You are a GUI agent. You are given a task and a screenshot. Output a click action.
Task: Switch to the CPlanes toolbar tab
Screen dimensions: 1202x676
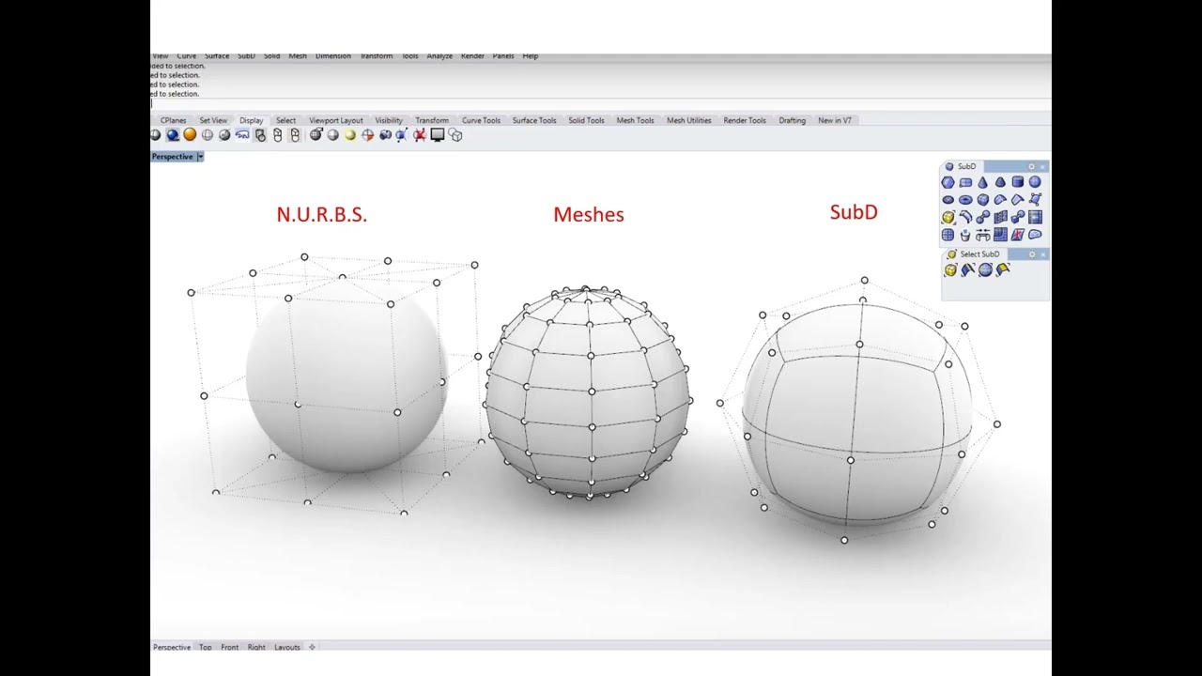(173, 120)
